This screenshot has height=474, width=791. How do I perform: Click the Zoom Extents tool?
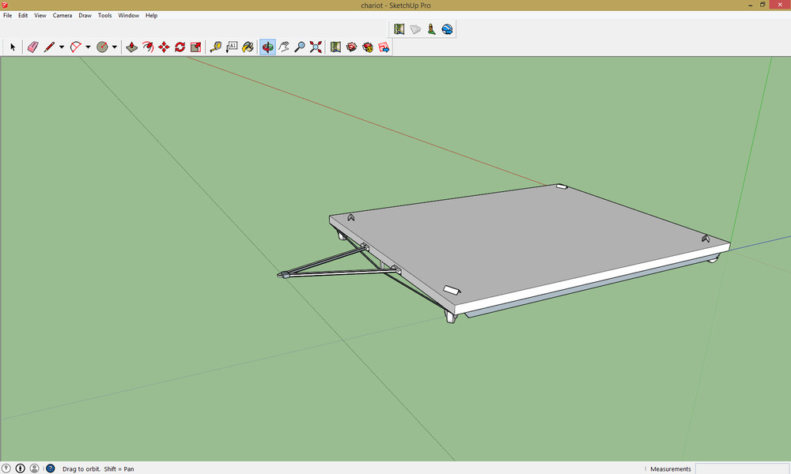[x=316, y=47]
